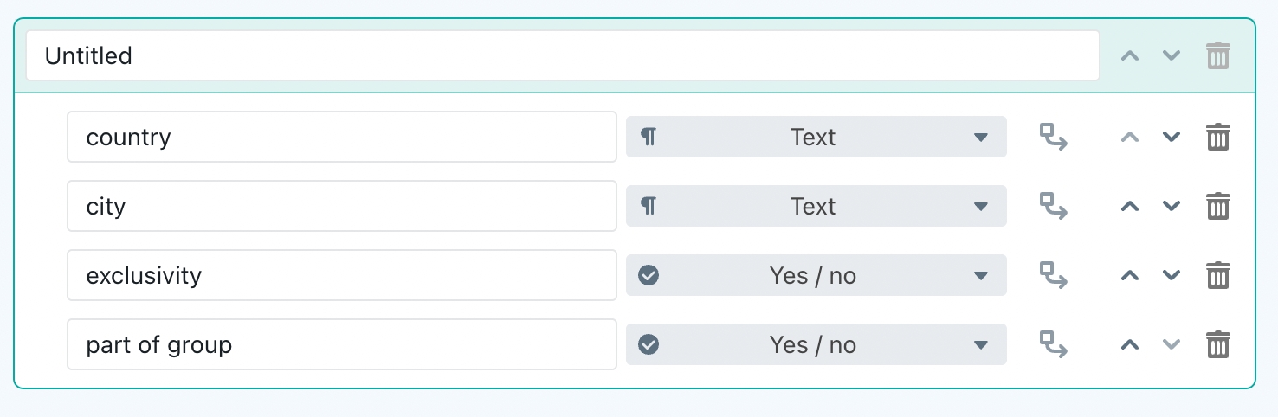Click the Untitled group name field
The image size is (1278, 417).
tap(563, 55)
